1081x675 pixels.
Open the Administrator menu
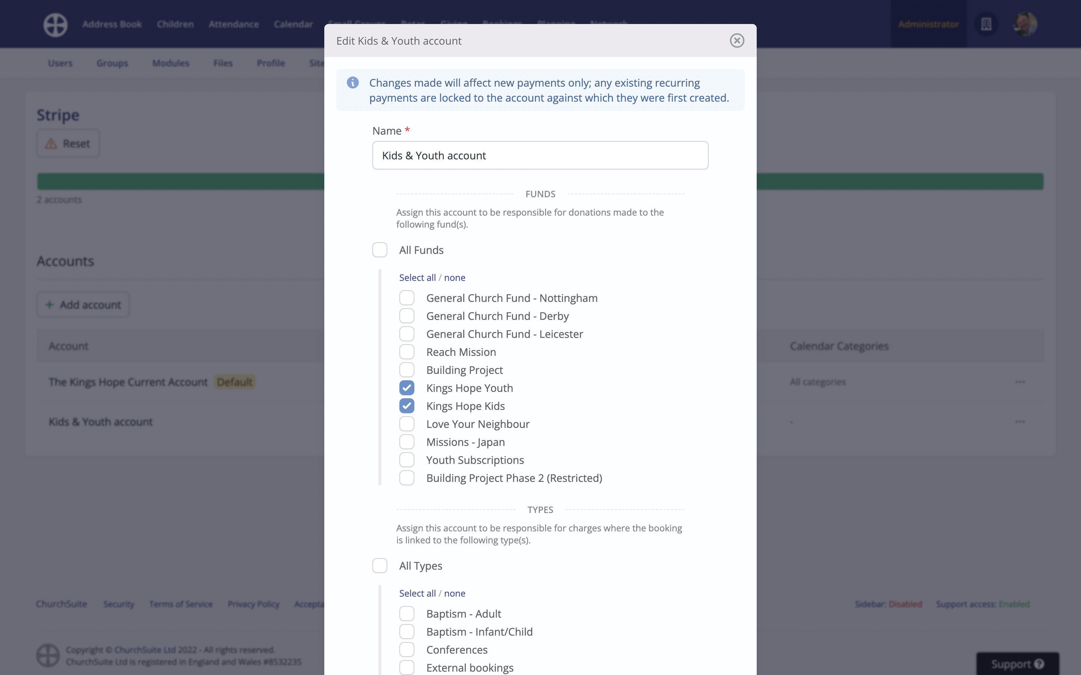(x=928, y=24)
